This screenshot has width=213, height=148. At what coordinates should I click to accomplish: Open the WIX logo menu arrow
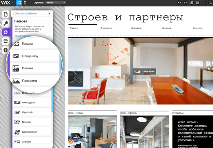click(x=12, y=3)
